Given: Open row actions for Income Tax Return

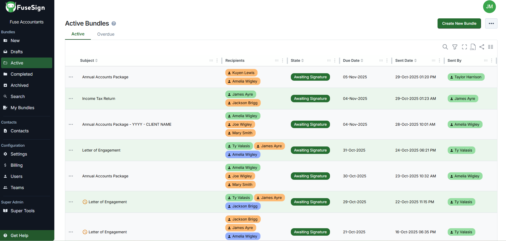Looking at the screenshot, I should pos(71,99).
